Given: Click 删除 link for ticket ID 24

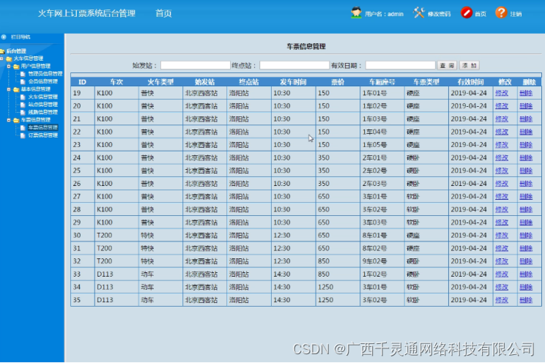Looking at the screenshot, I should (x=526, y=157).
